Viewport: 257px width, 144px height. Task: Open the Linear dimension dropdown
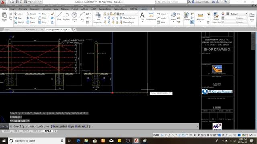click(168, 14)
